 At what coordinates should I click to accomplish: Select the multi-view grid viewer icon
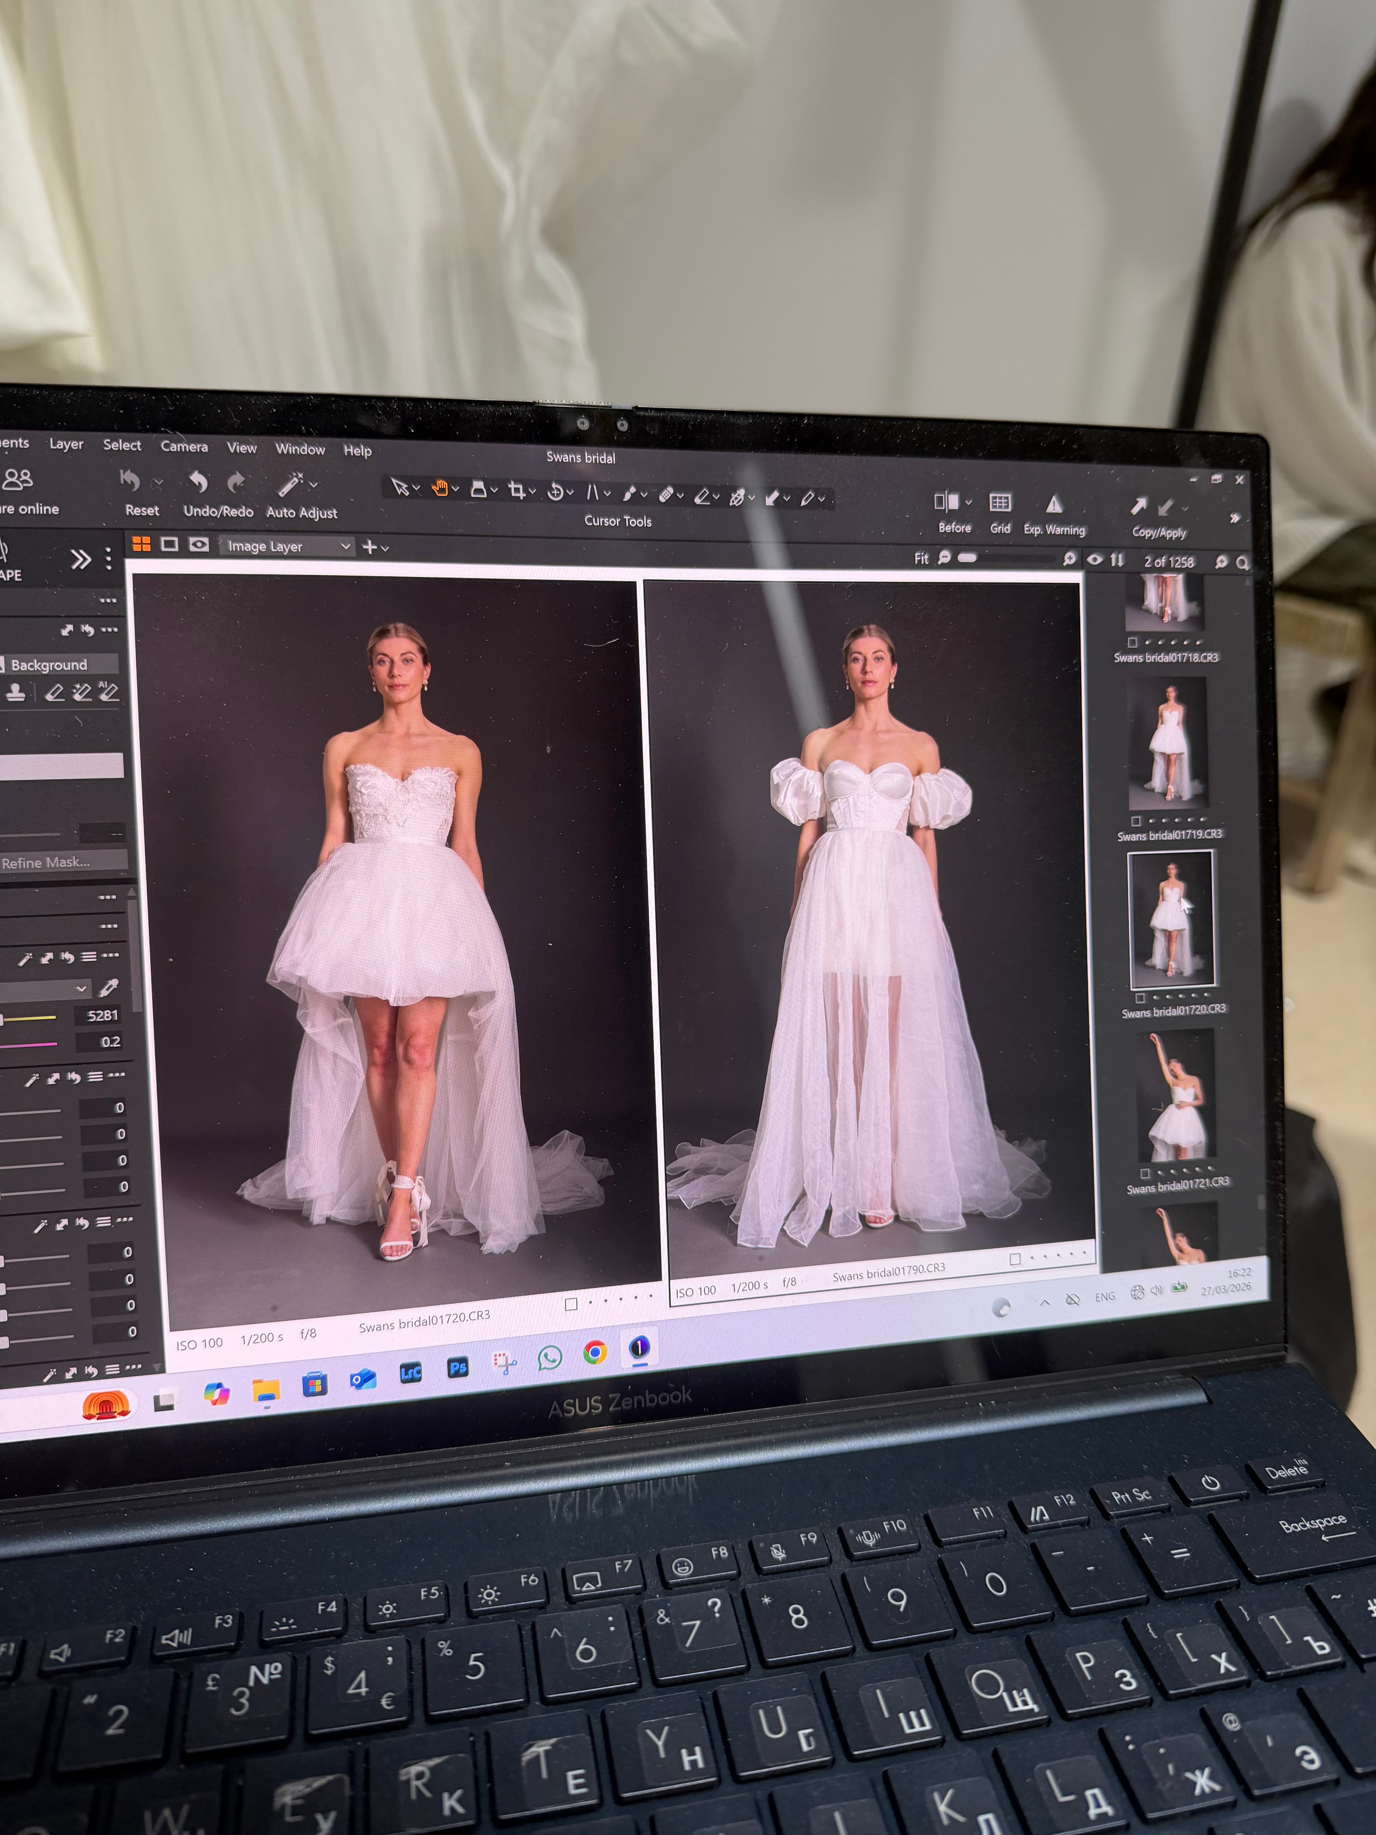[x=142, y=543]
